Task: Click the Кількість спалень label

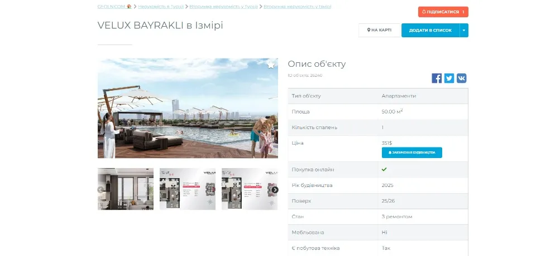Action: point(314,127)
